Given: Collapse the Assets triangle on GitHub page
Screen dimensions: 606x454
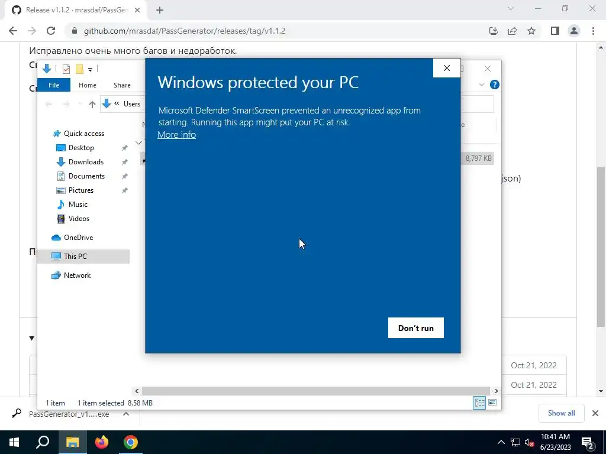Looking at the screenshot, I should pyautogui.click(x=32, y=338).
